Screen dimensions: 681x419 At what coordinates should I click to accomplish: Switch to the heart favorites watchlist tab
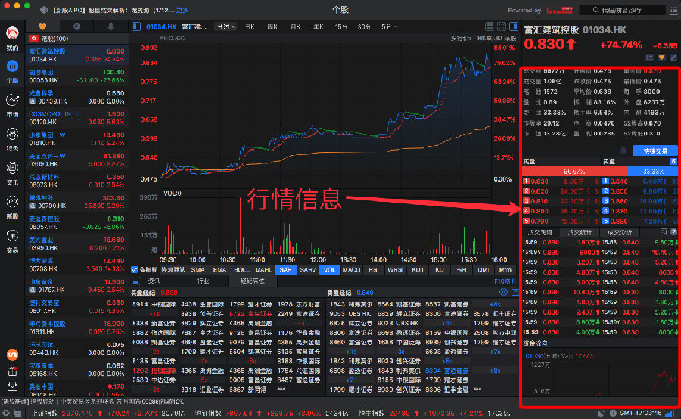pos(42,26)
